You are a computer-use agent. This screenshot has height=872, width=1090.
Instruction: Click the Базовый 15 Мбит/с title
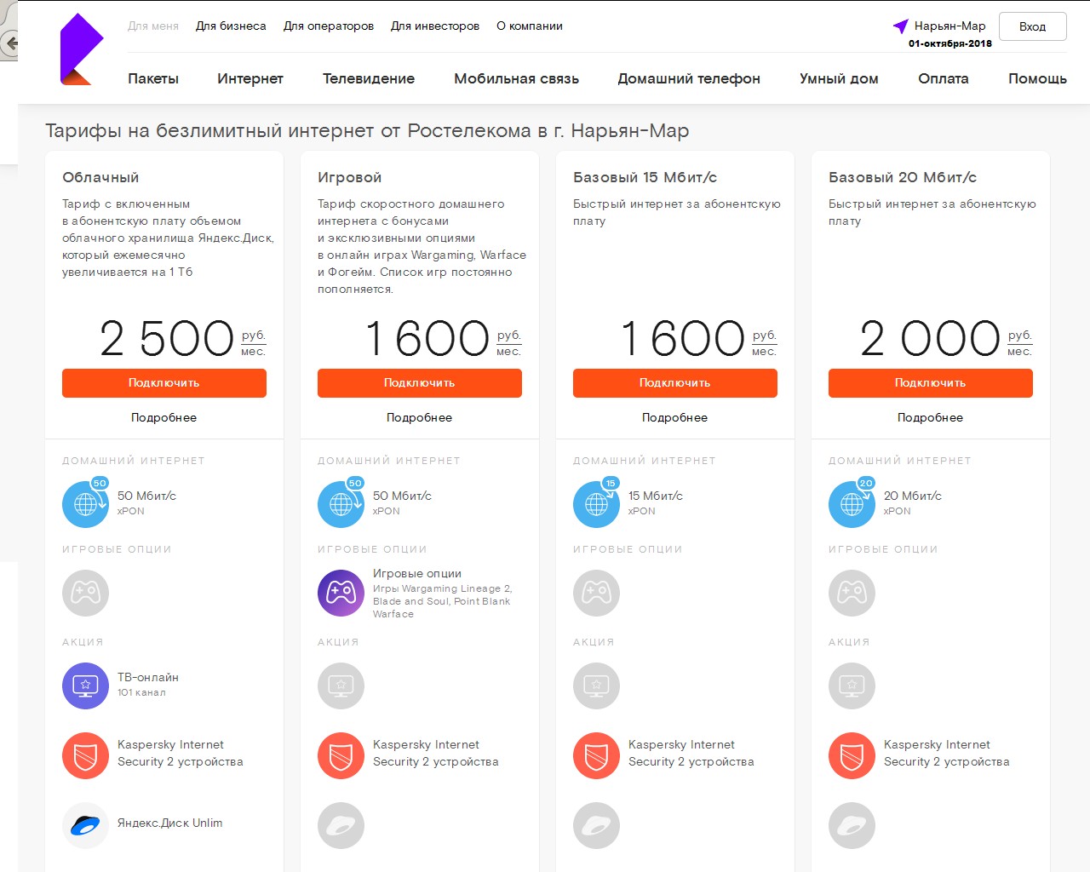[645, 177]
